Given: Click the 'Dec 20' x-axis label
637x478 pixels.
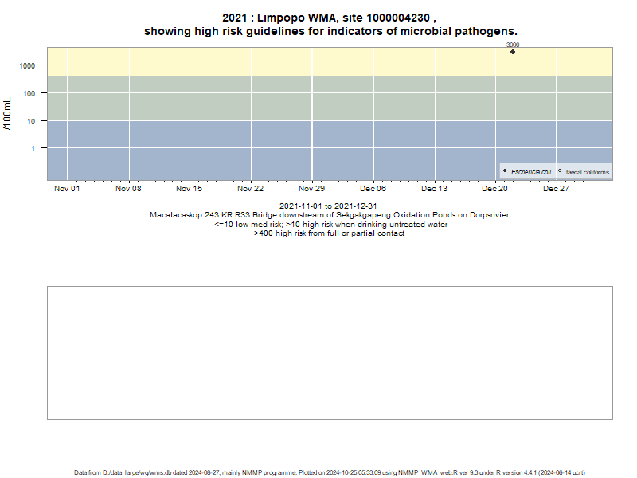Looking at the screenshot, I should (x=494, y=189).
